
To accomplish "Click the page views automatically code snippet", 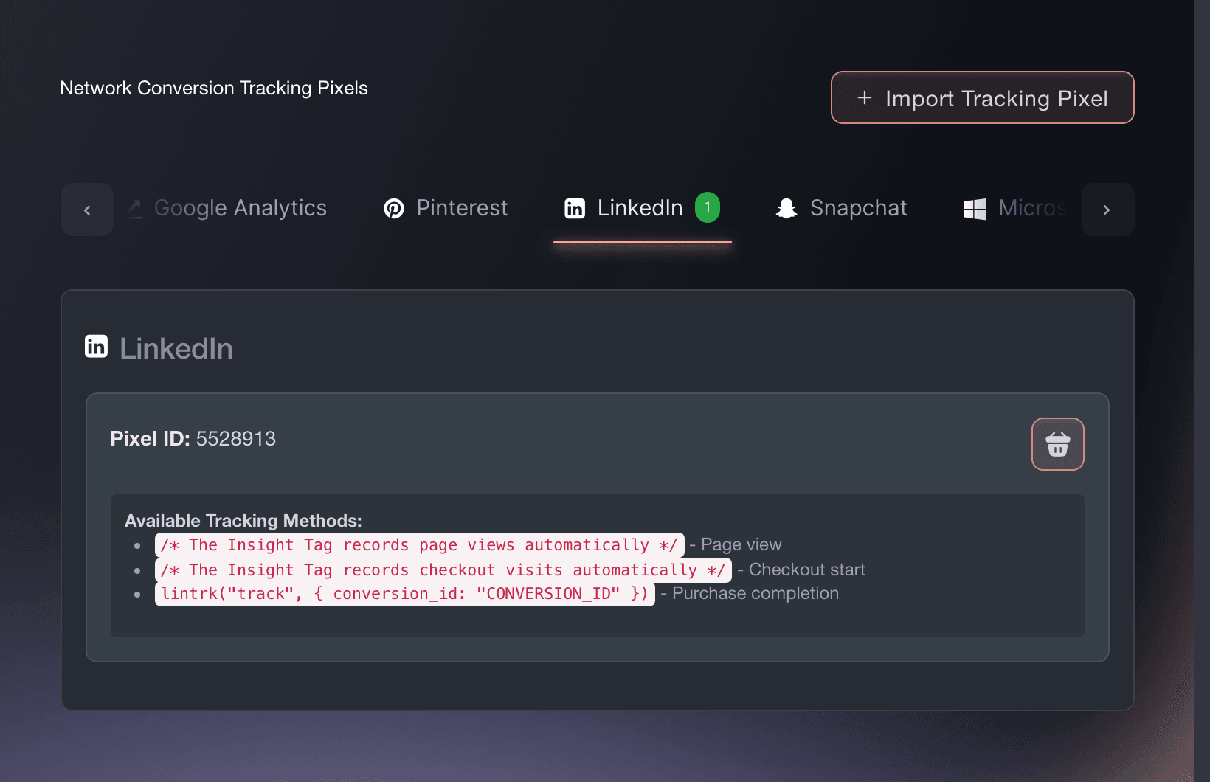I will click(x=419, y=545).
